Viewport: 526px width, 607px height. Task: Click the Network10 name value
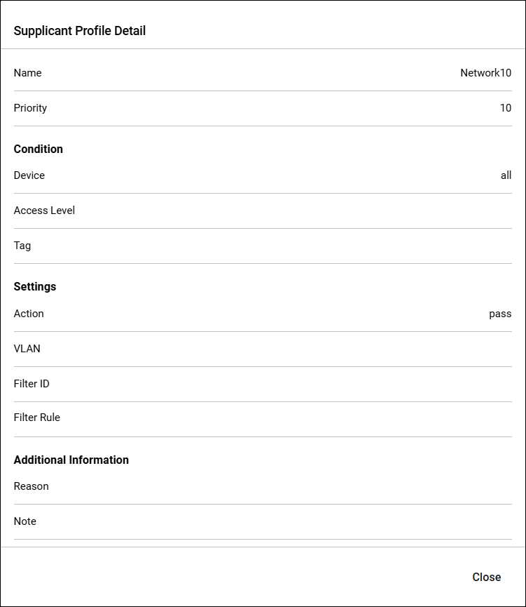(x=485, y=73)
